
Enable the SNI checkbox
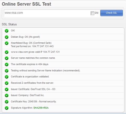pos(92,13)
